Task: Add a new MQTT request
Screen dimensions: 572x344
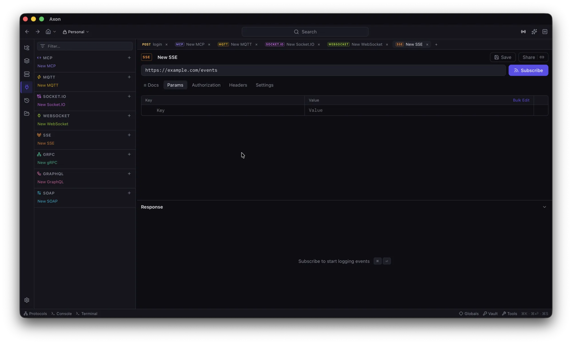Action: click(129, 77)
